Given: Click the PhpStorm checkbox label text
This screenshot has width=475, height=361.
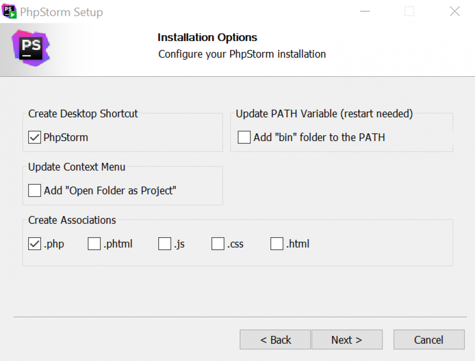Looking at the screenshot, I should (65, 137).
